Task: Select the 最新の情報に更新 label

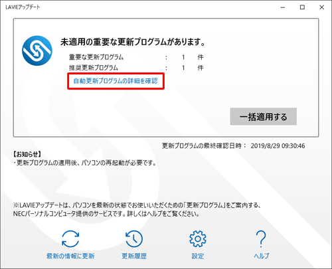Action: click(x=70, y=256)
